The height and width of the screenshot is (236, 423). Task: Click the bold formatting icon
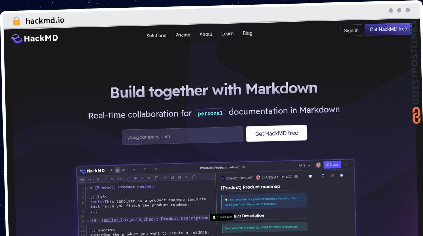tap(98, 179)
